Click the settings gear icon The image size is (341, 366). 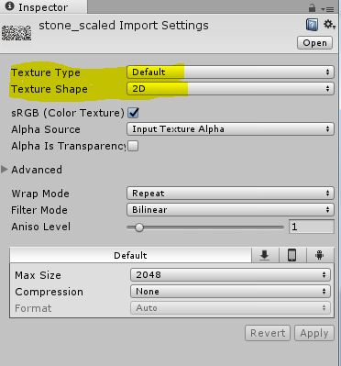[x=330, y=25]
